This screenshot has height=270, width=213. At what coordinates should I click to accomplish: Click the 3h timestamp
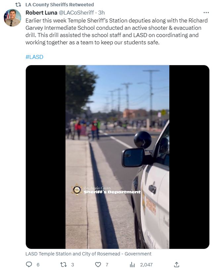[102, 13]
